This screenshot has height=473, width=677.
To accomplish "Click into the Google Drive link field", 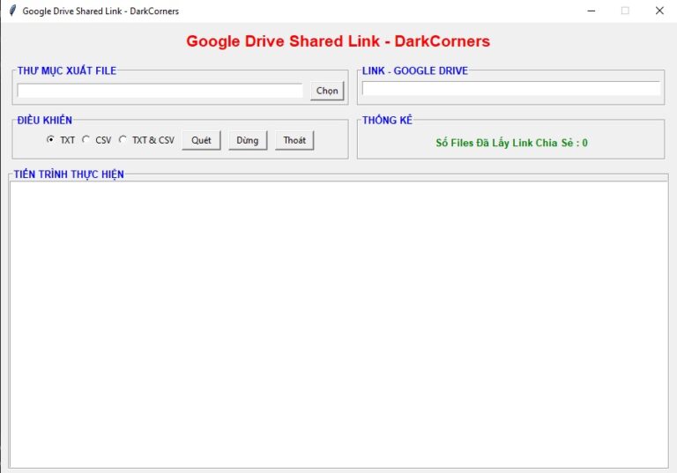I will [x=510, y=88].
